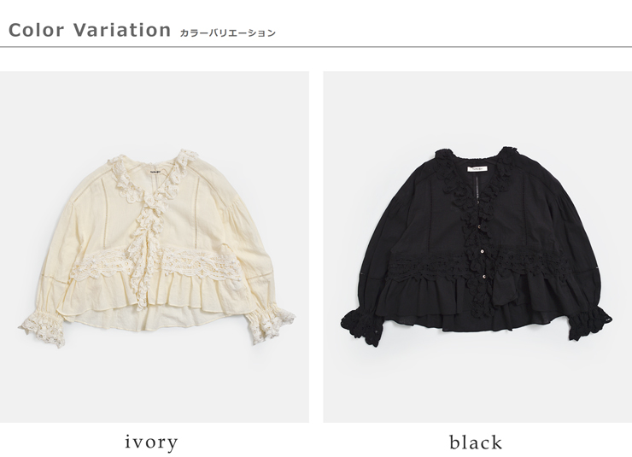This screenshot has width=632, height=457.
Task: Click the ivory blouse product image
Action: pos(155,247)
